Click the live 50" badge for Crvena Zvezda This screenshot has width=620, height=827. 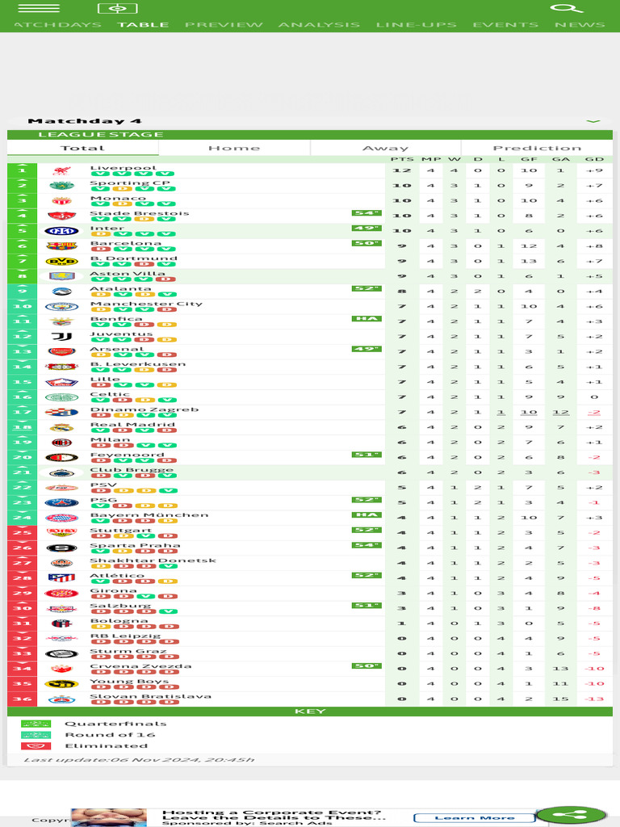(367, 666)
